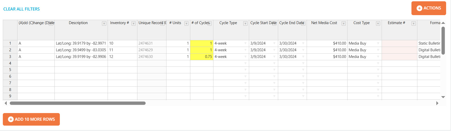Open filter icon on Description column
451x131 pixels.
tap(104, 24)
